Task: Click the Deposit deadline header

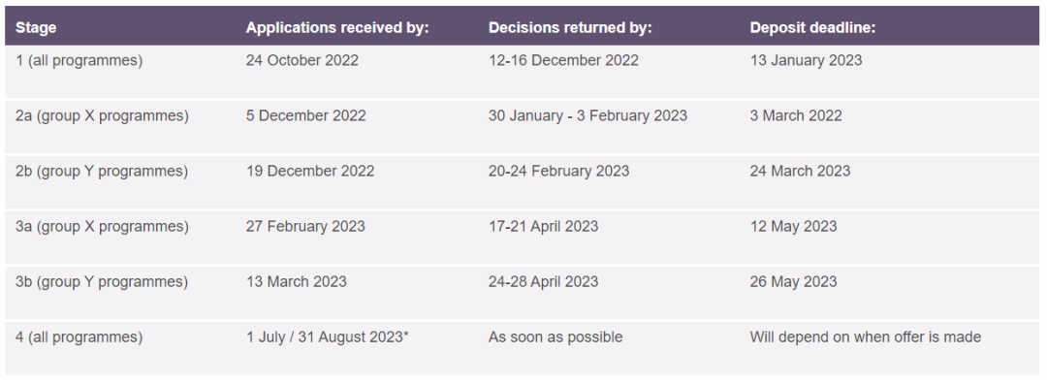Action: click(812, 28)
